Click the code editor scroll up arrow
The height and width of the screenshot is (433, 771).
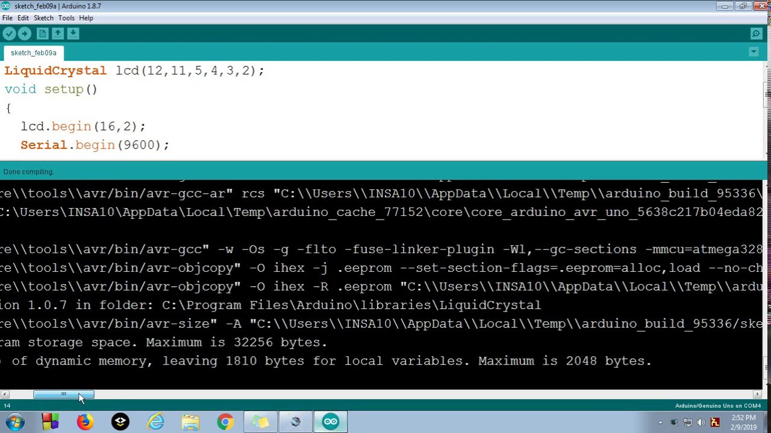tap(767, 66)
